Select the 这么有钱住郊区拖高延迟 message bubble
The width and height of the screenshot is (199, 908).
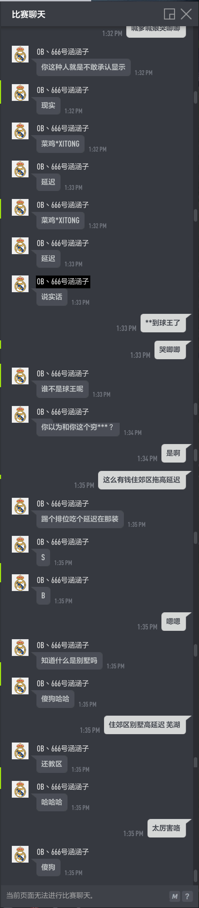tap(142, 480)
